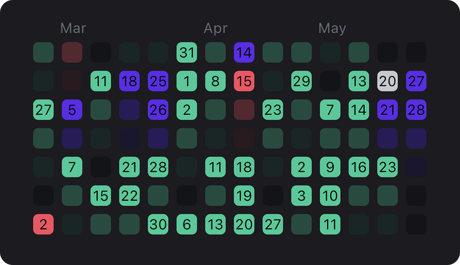
Task: Click the purple May 27 cell
Action: click(x=416, y=81)
